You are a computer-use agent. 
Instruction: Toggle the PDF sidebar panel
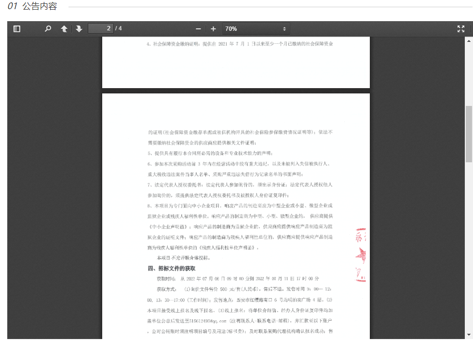click(x=17, y=29)
